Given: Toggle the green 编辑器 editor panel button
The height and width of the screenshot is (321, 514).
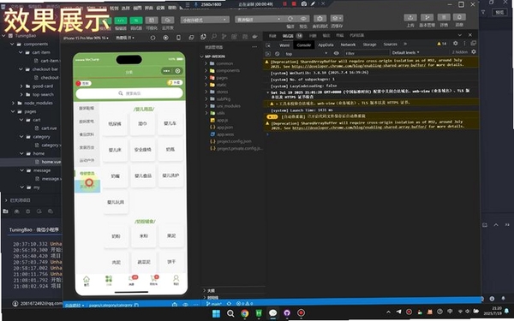Looking at the screenshot, I should pyautogui.click(x=121, y=20).
